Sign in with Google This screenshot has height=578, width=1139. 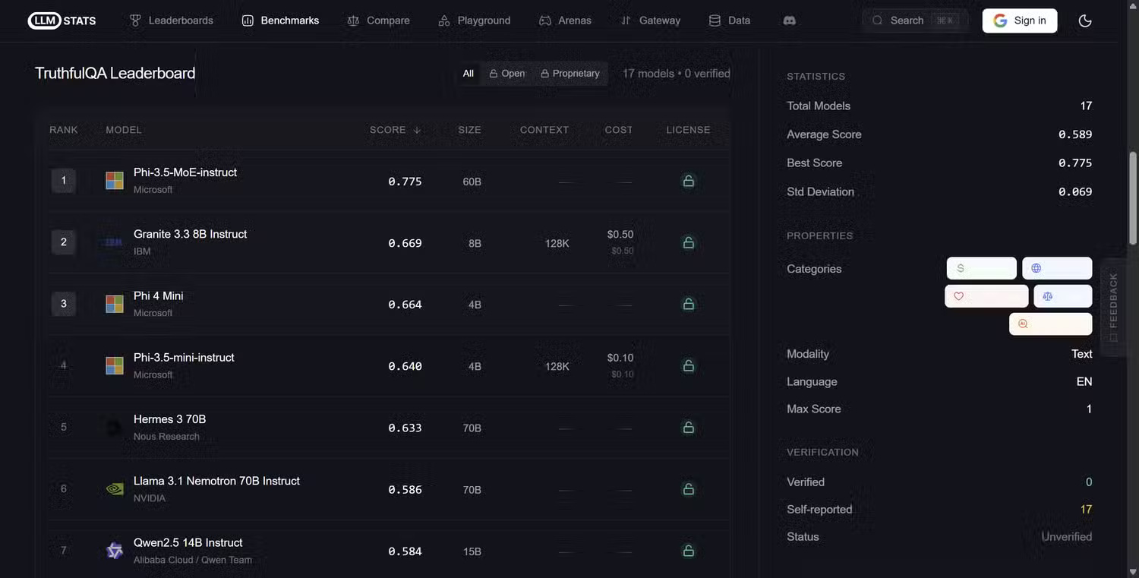tap(1020, 21)
